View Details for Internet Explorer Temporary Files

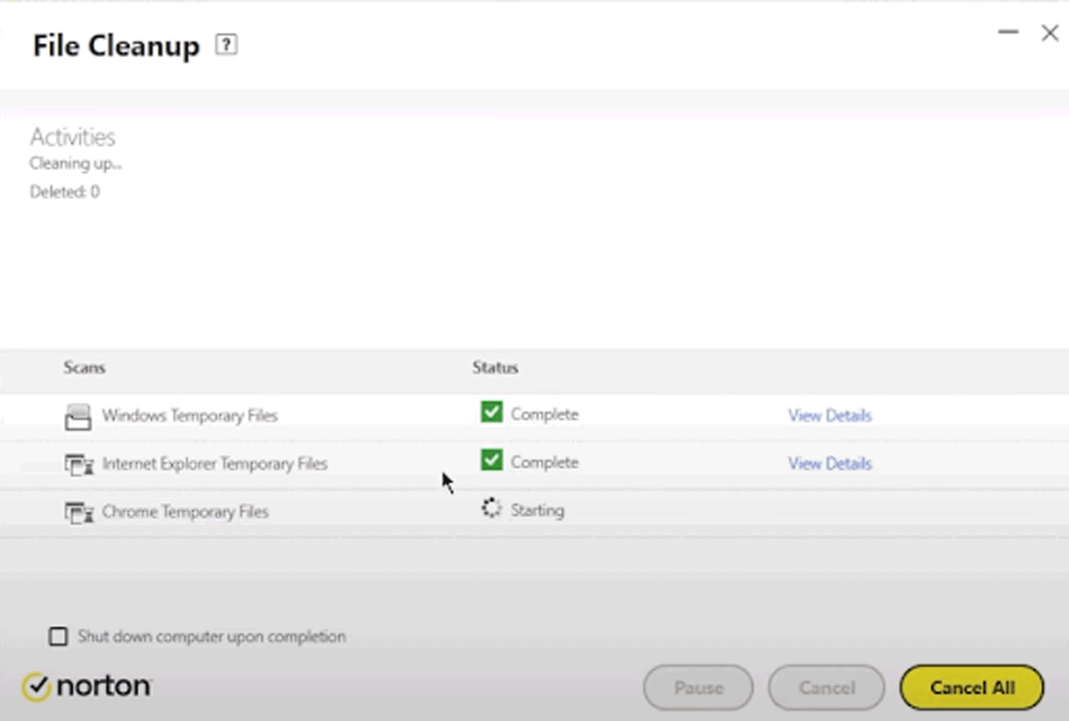(x=830, y=463)
